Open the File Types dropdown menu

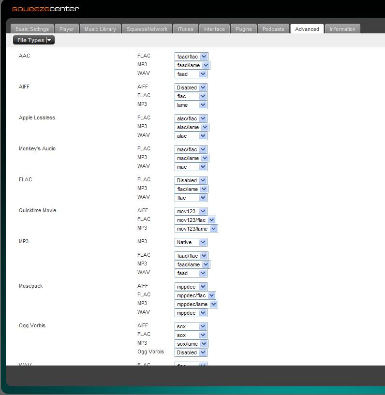tap(34, 40)
